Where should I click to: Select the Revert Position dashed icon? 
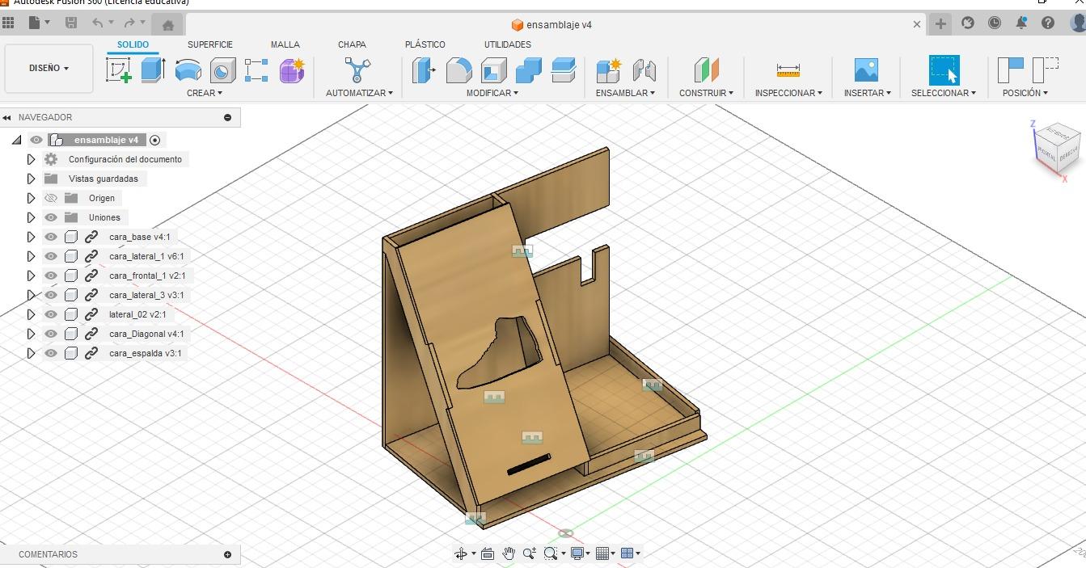pos(1046,70)
